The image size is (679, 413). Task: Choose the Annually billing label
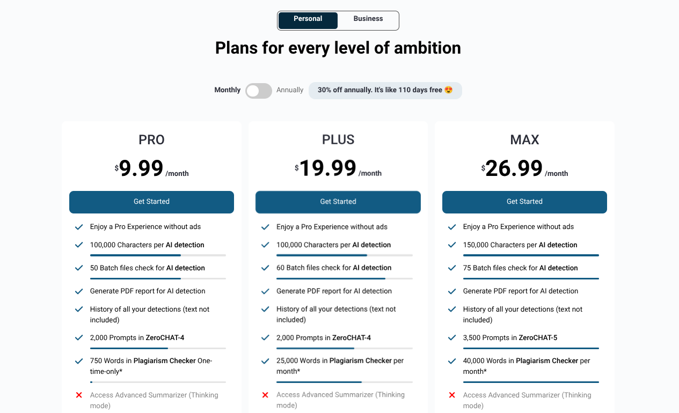point(290,90)
